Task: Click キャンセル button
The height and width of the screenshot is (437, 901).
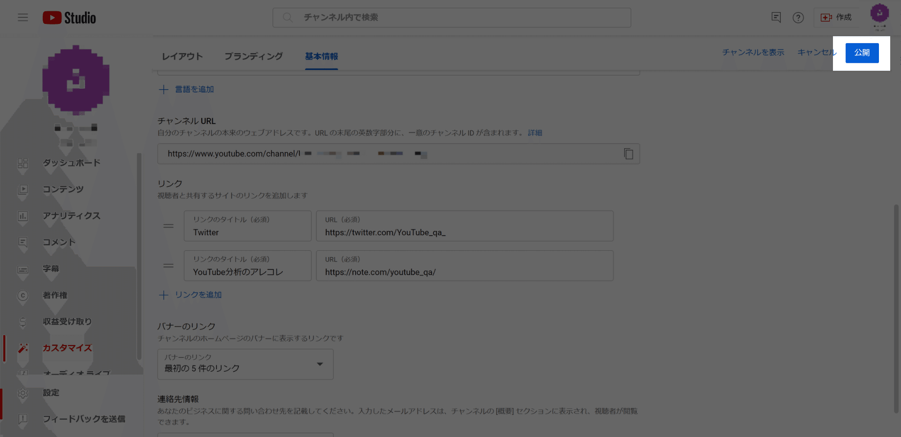Action: (817, 53)
